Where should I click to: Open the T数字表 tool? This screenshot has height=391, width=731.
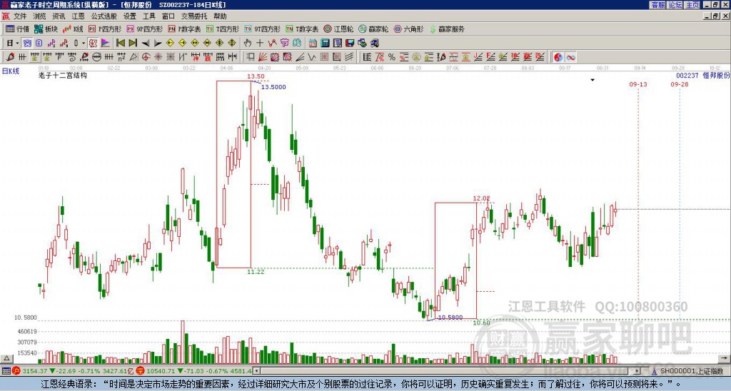tap(302, 29)
